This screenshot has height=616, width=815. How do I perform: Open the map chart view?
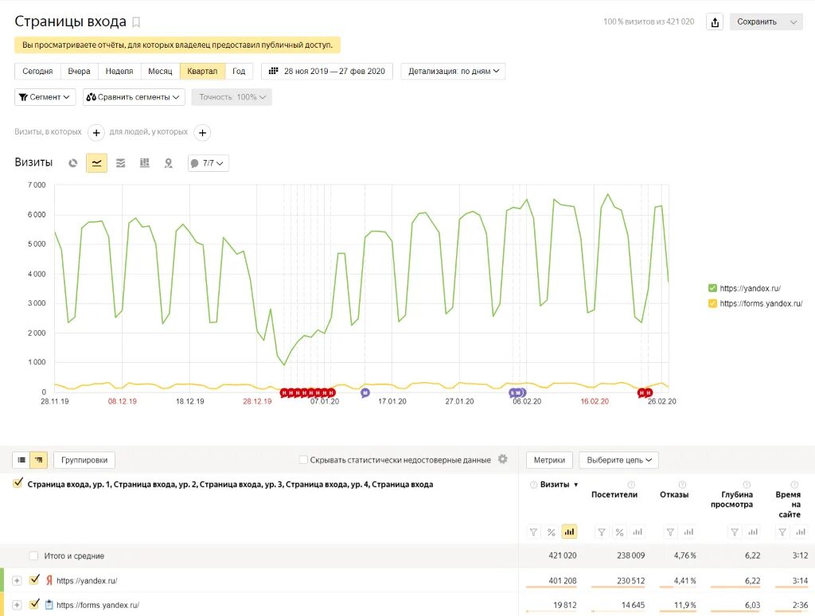click(169, 163)
